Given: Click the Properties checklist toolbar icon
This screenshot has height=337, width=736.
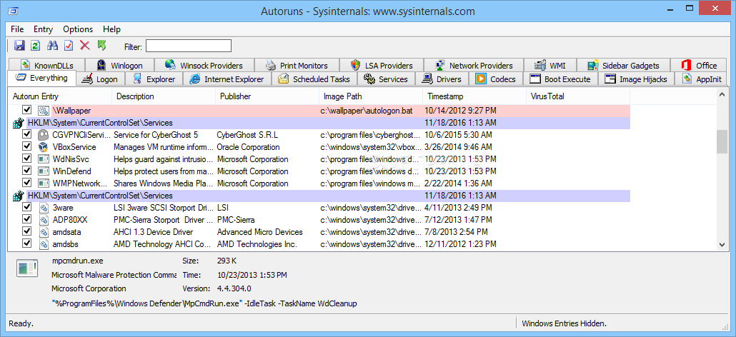Looking at the screenshot, I should 69,46.
